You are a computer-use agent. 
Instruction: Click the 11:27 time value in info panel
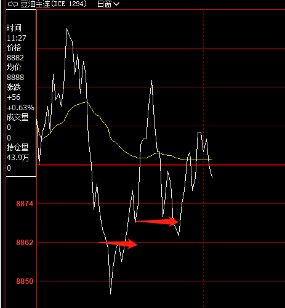(x=17, y=38)
